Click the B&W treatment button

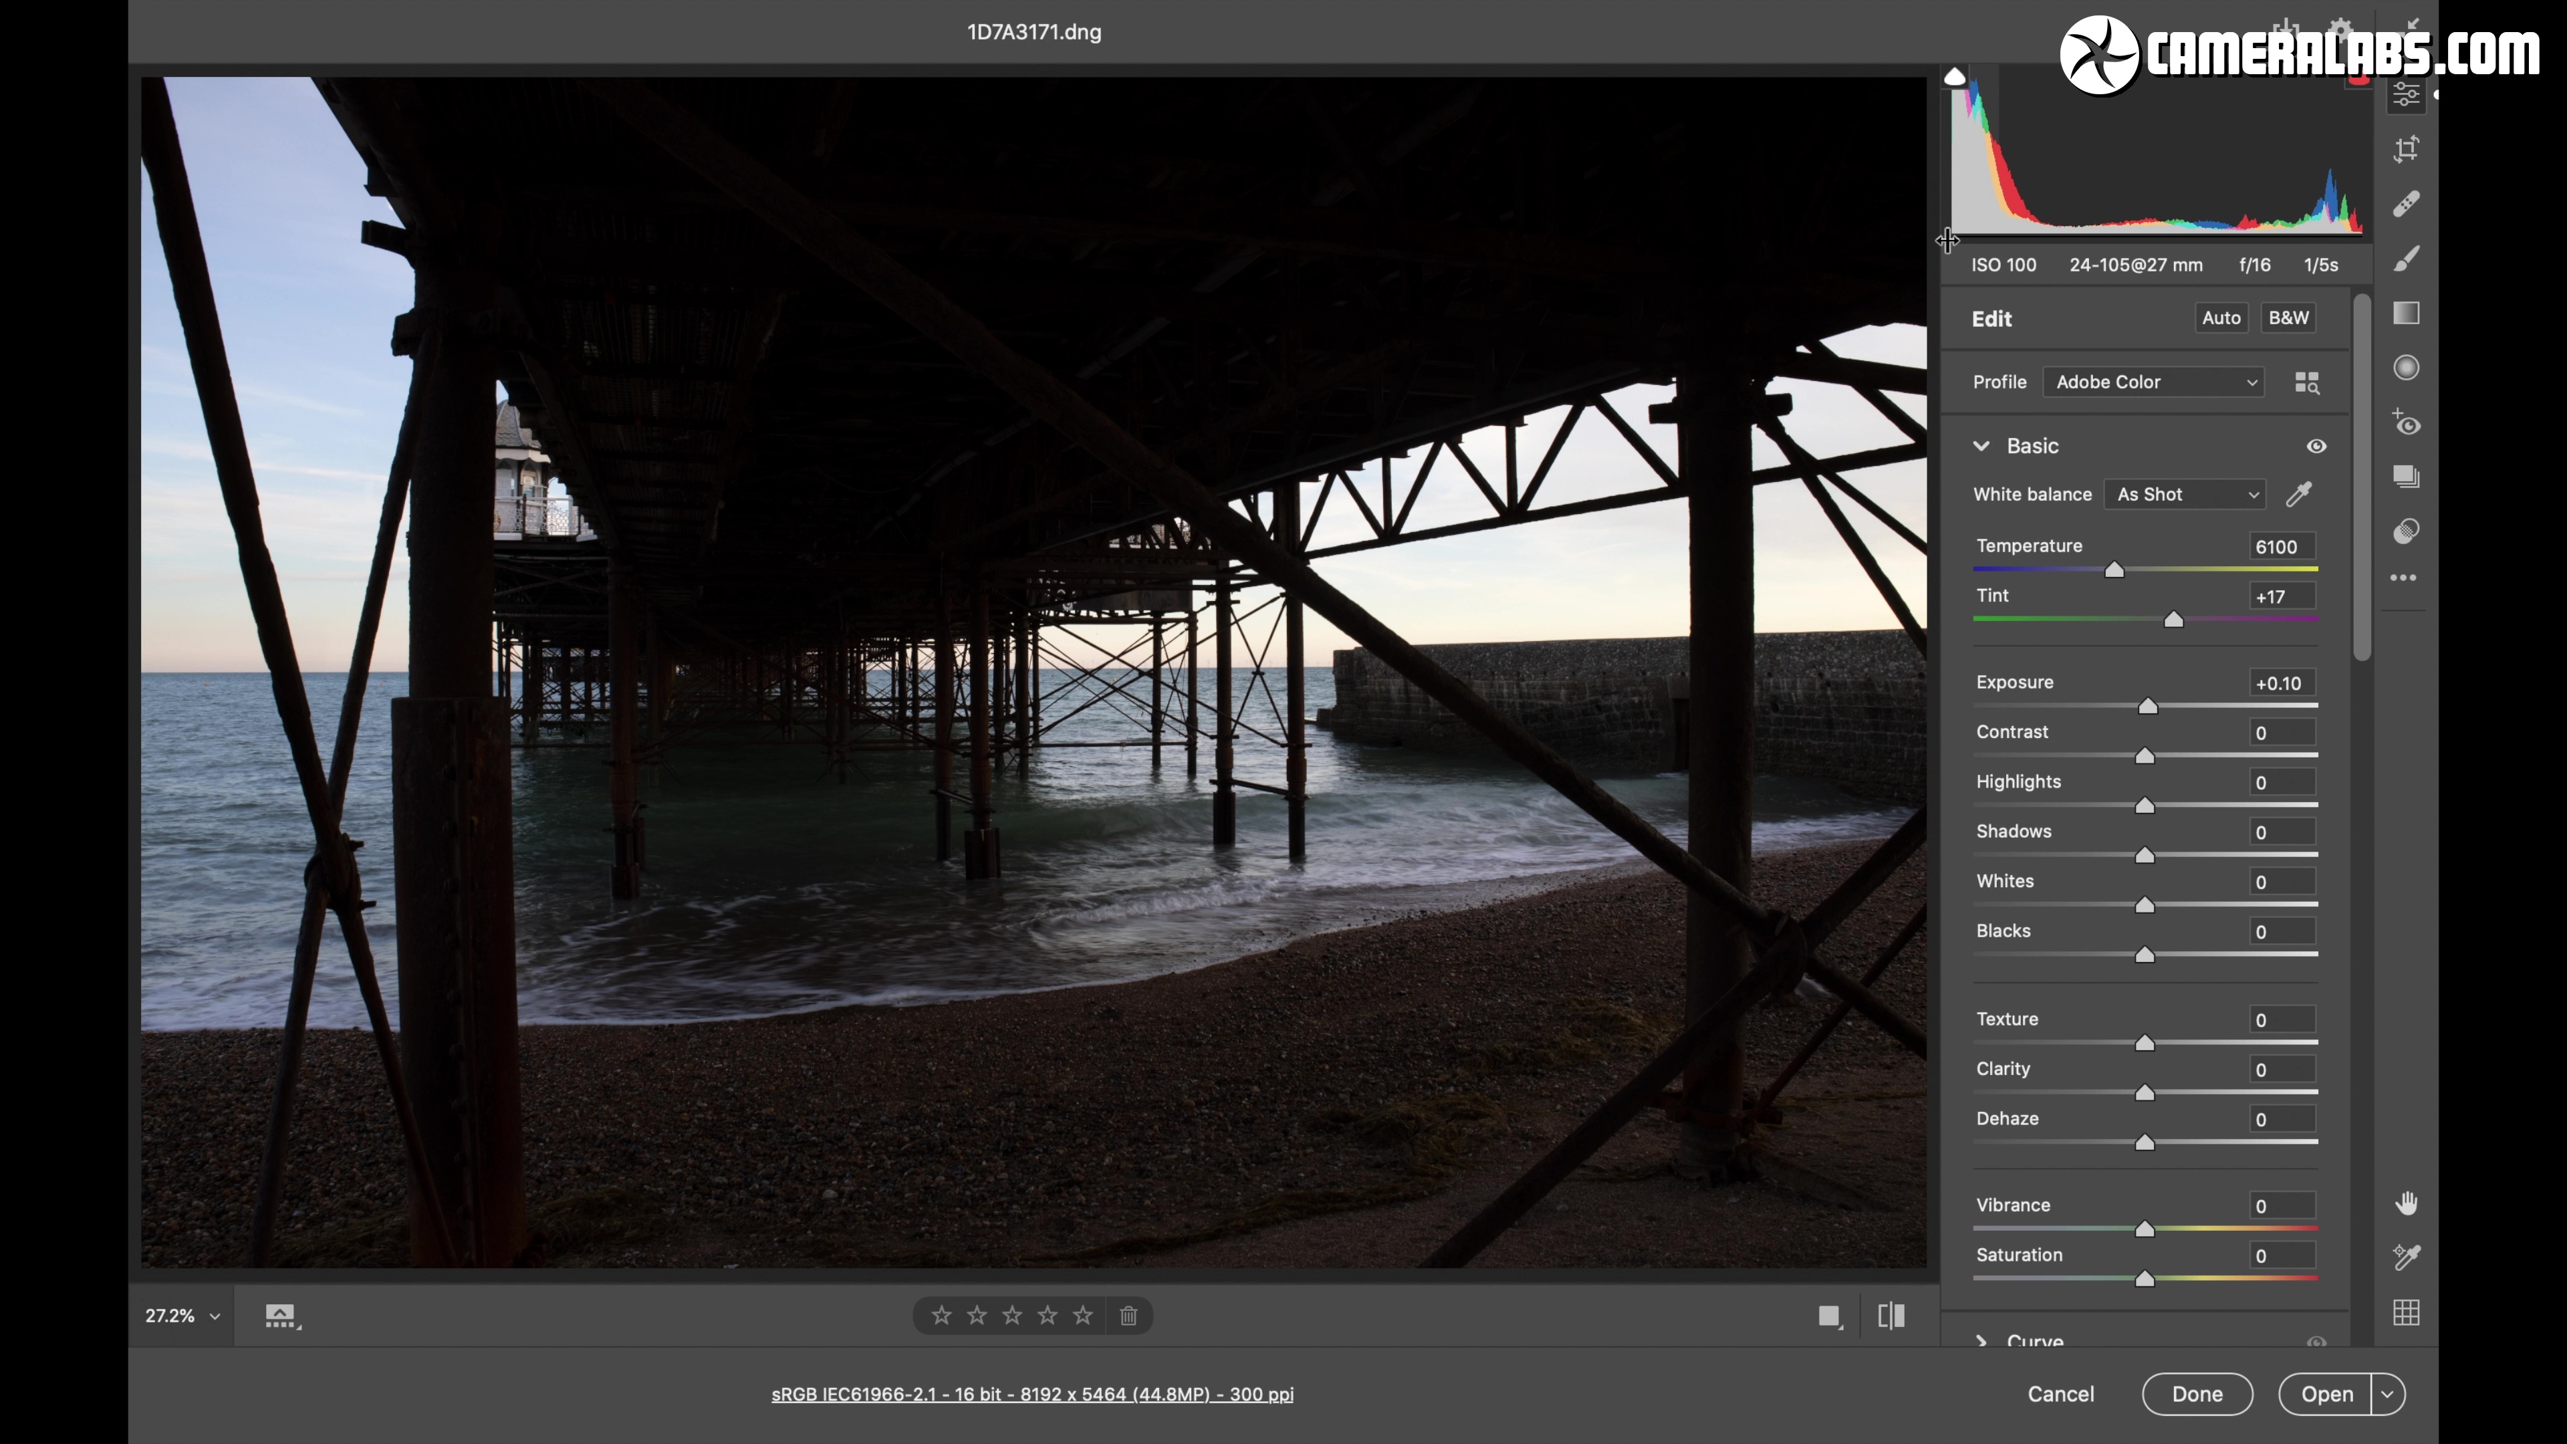(x=2288, y=318)
